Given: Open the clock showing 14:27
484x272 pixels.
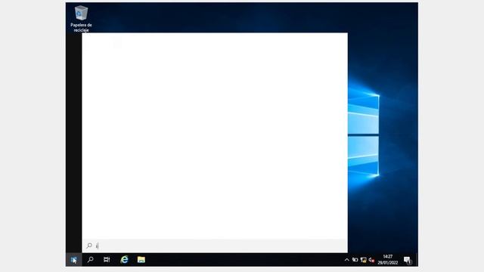Looking at the screenshot, I should pyautogui.click(x=388, y=260).
